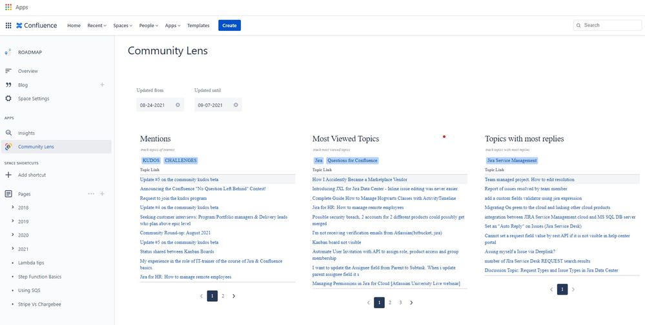Go to previous page in Mentions list
The image size is (645, 325).
point(201,296)
